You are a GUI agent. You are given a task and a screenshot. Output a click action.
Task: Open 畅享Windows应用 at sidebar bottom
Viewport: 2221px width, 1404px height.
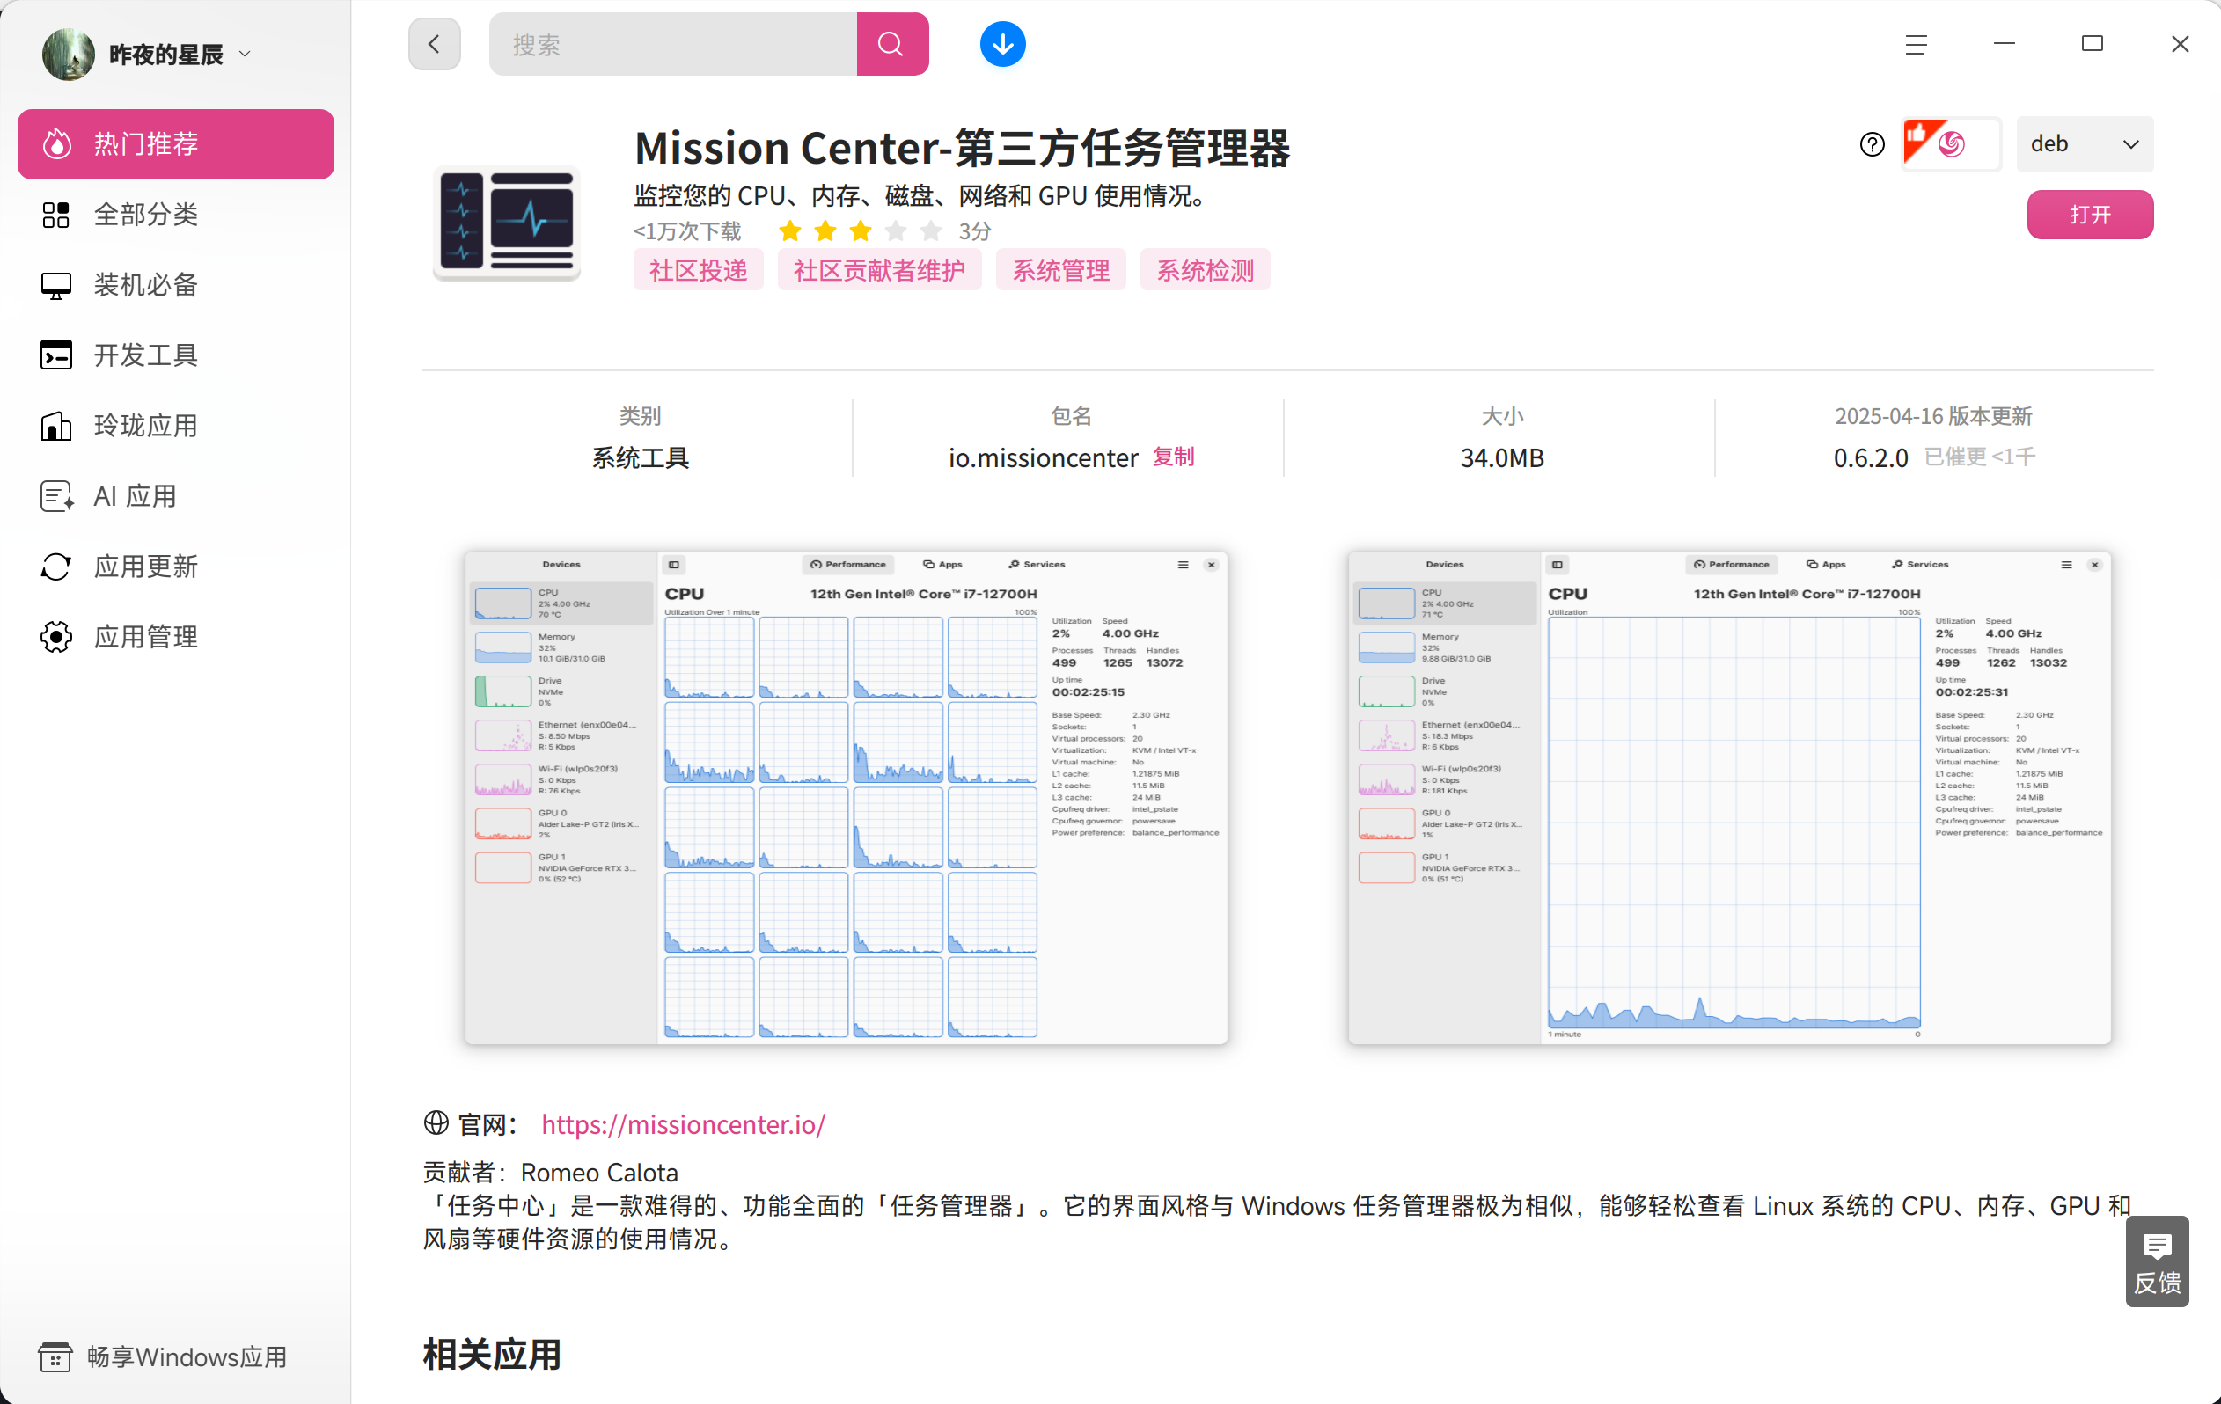pyautogui.click(x=164, y=1356)
